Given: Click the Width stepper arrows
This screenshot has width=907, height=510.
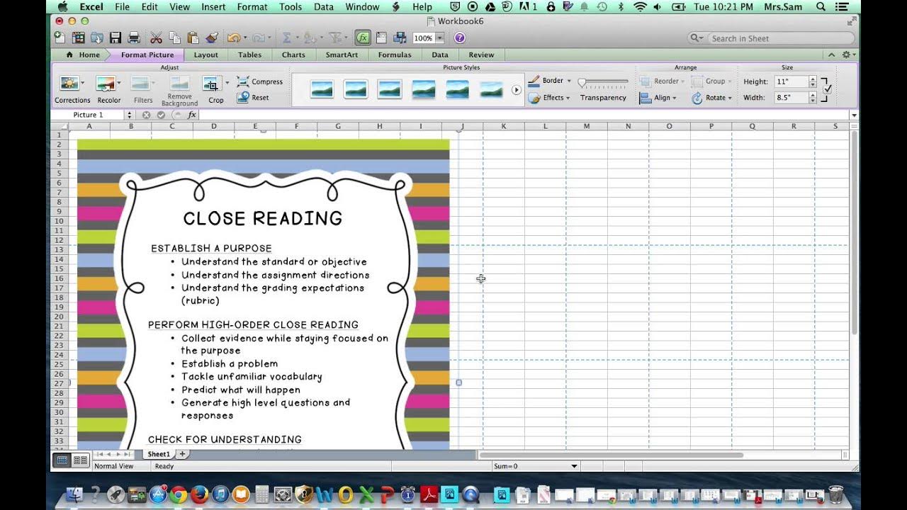Looking at the screenshot, I should click(813, 98).
